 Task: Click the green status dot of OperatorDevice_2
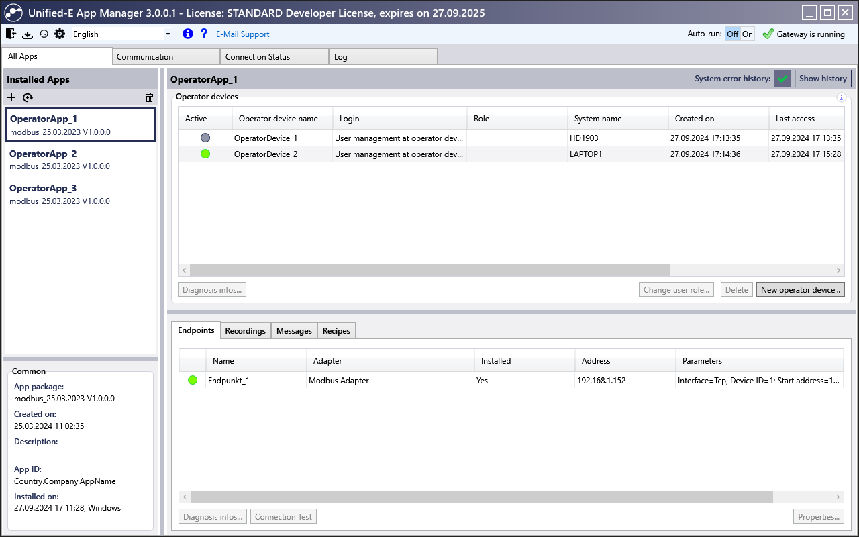click(x=205, y=154)
